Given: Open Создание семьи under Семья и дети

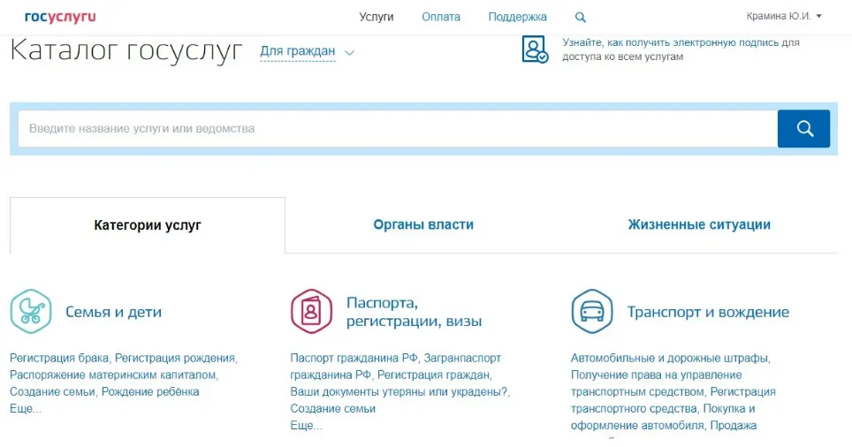Looking at the screenshot, I should [x=53, y=391].
